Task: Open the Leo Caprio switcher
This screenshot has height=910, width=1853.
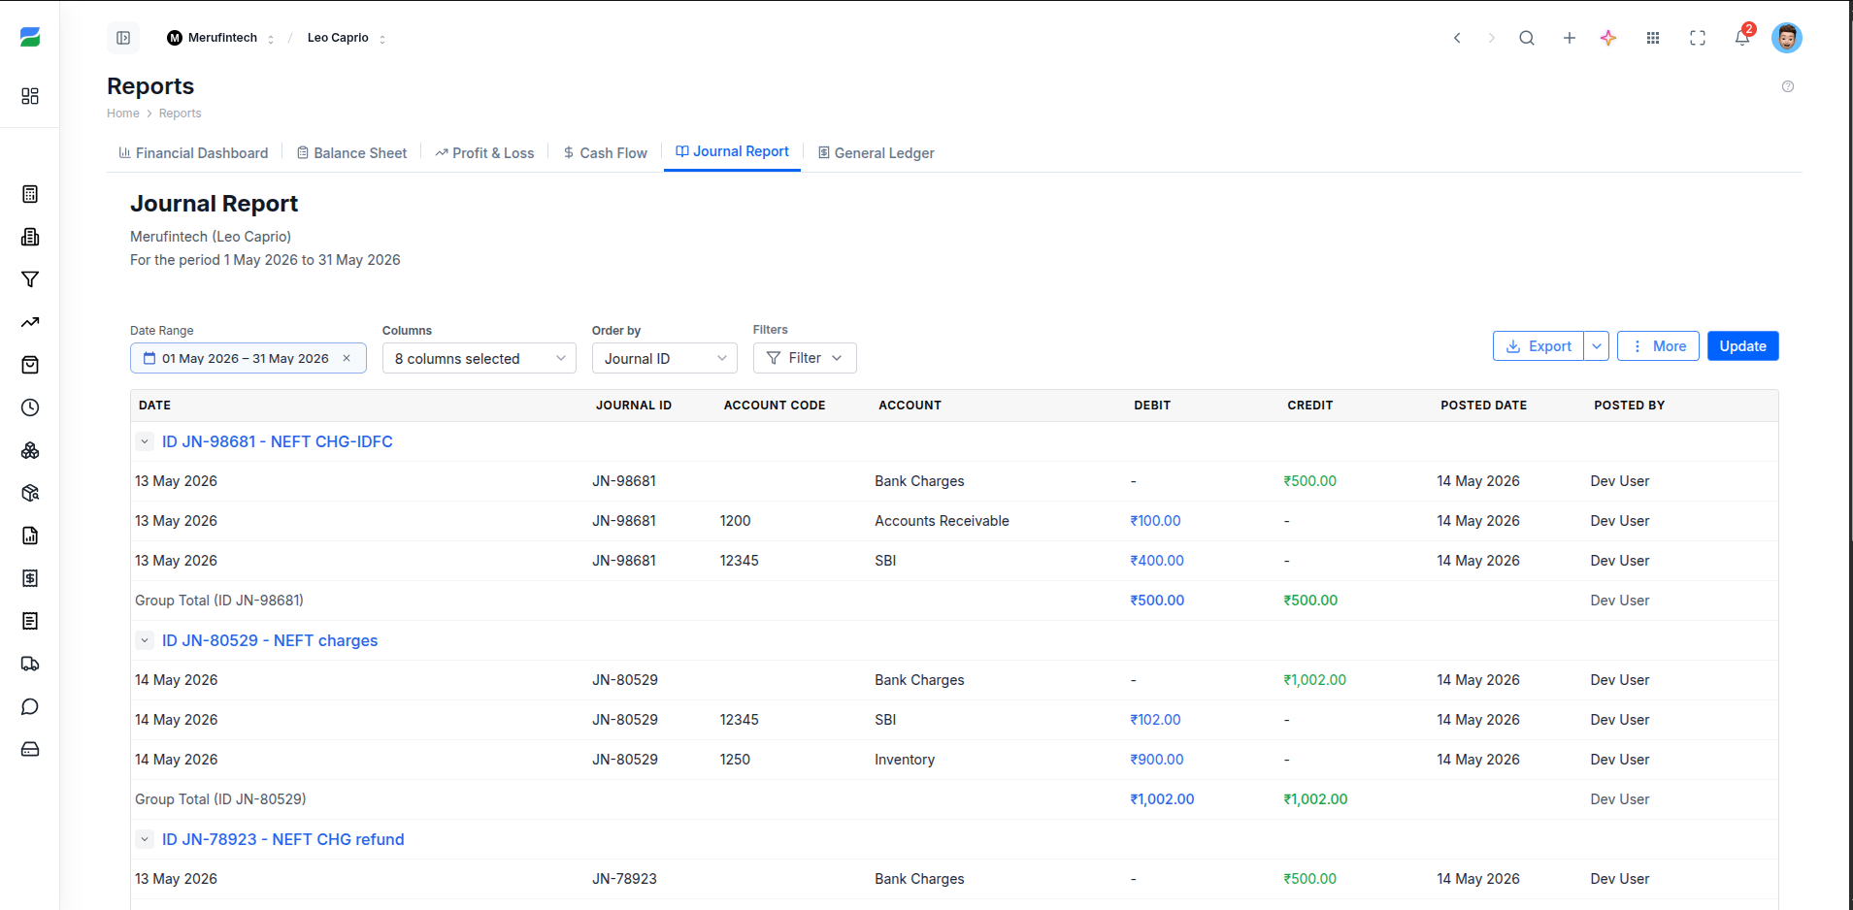Action: click(347, 38)
